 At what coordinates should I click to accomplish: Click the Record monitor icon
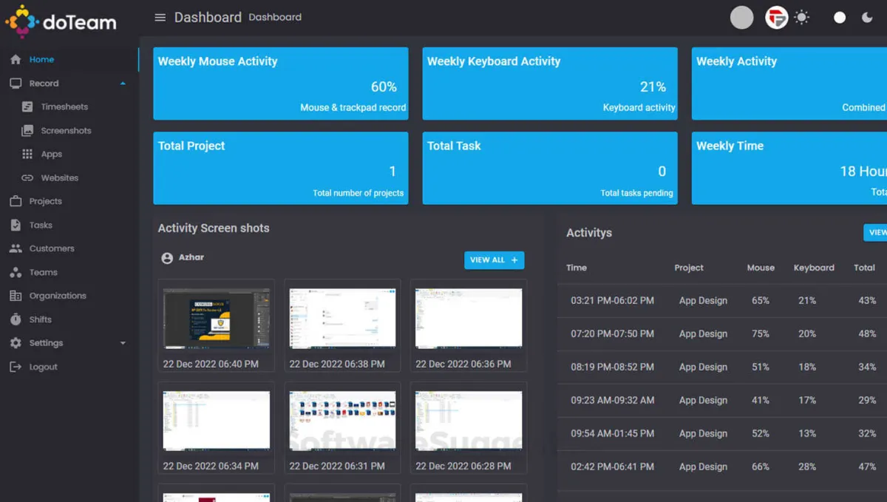click(16, 84)
